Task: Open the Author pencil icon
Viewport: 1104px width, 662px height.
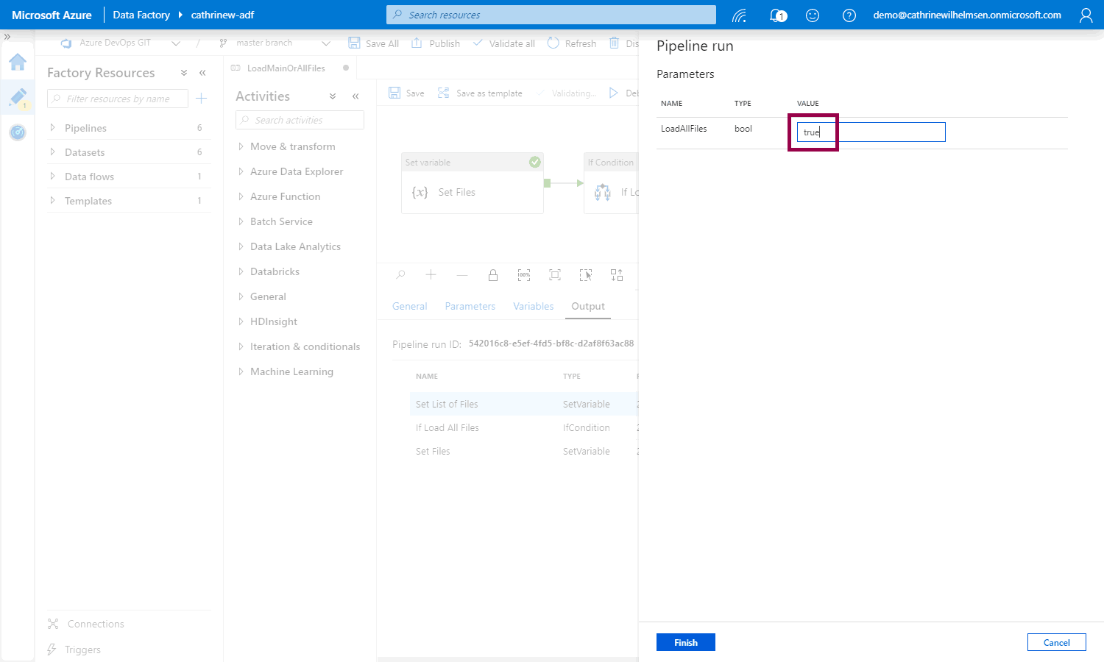Action: click(18, 97)
